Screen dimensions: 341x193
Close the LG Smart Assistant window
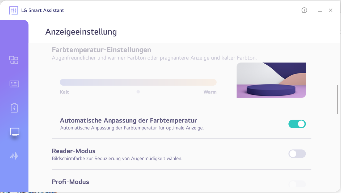(x=331, y=10)
